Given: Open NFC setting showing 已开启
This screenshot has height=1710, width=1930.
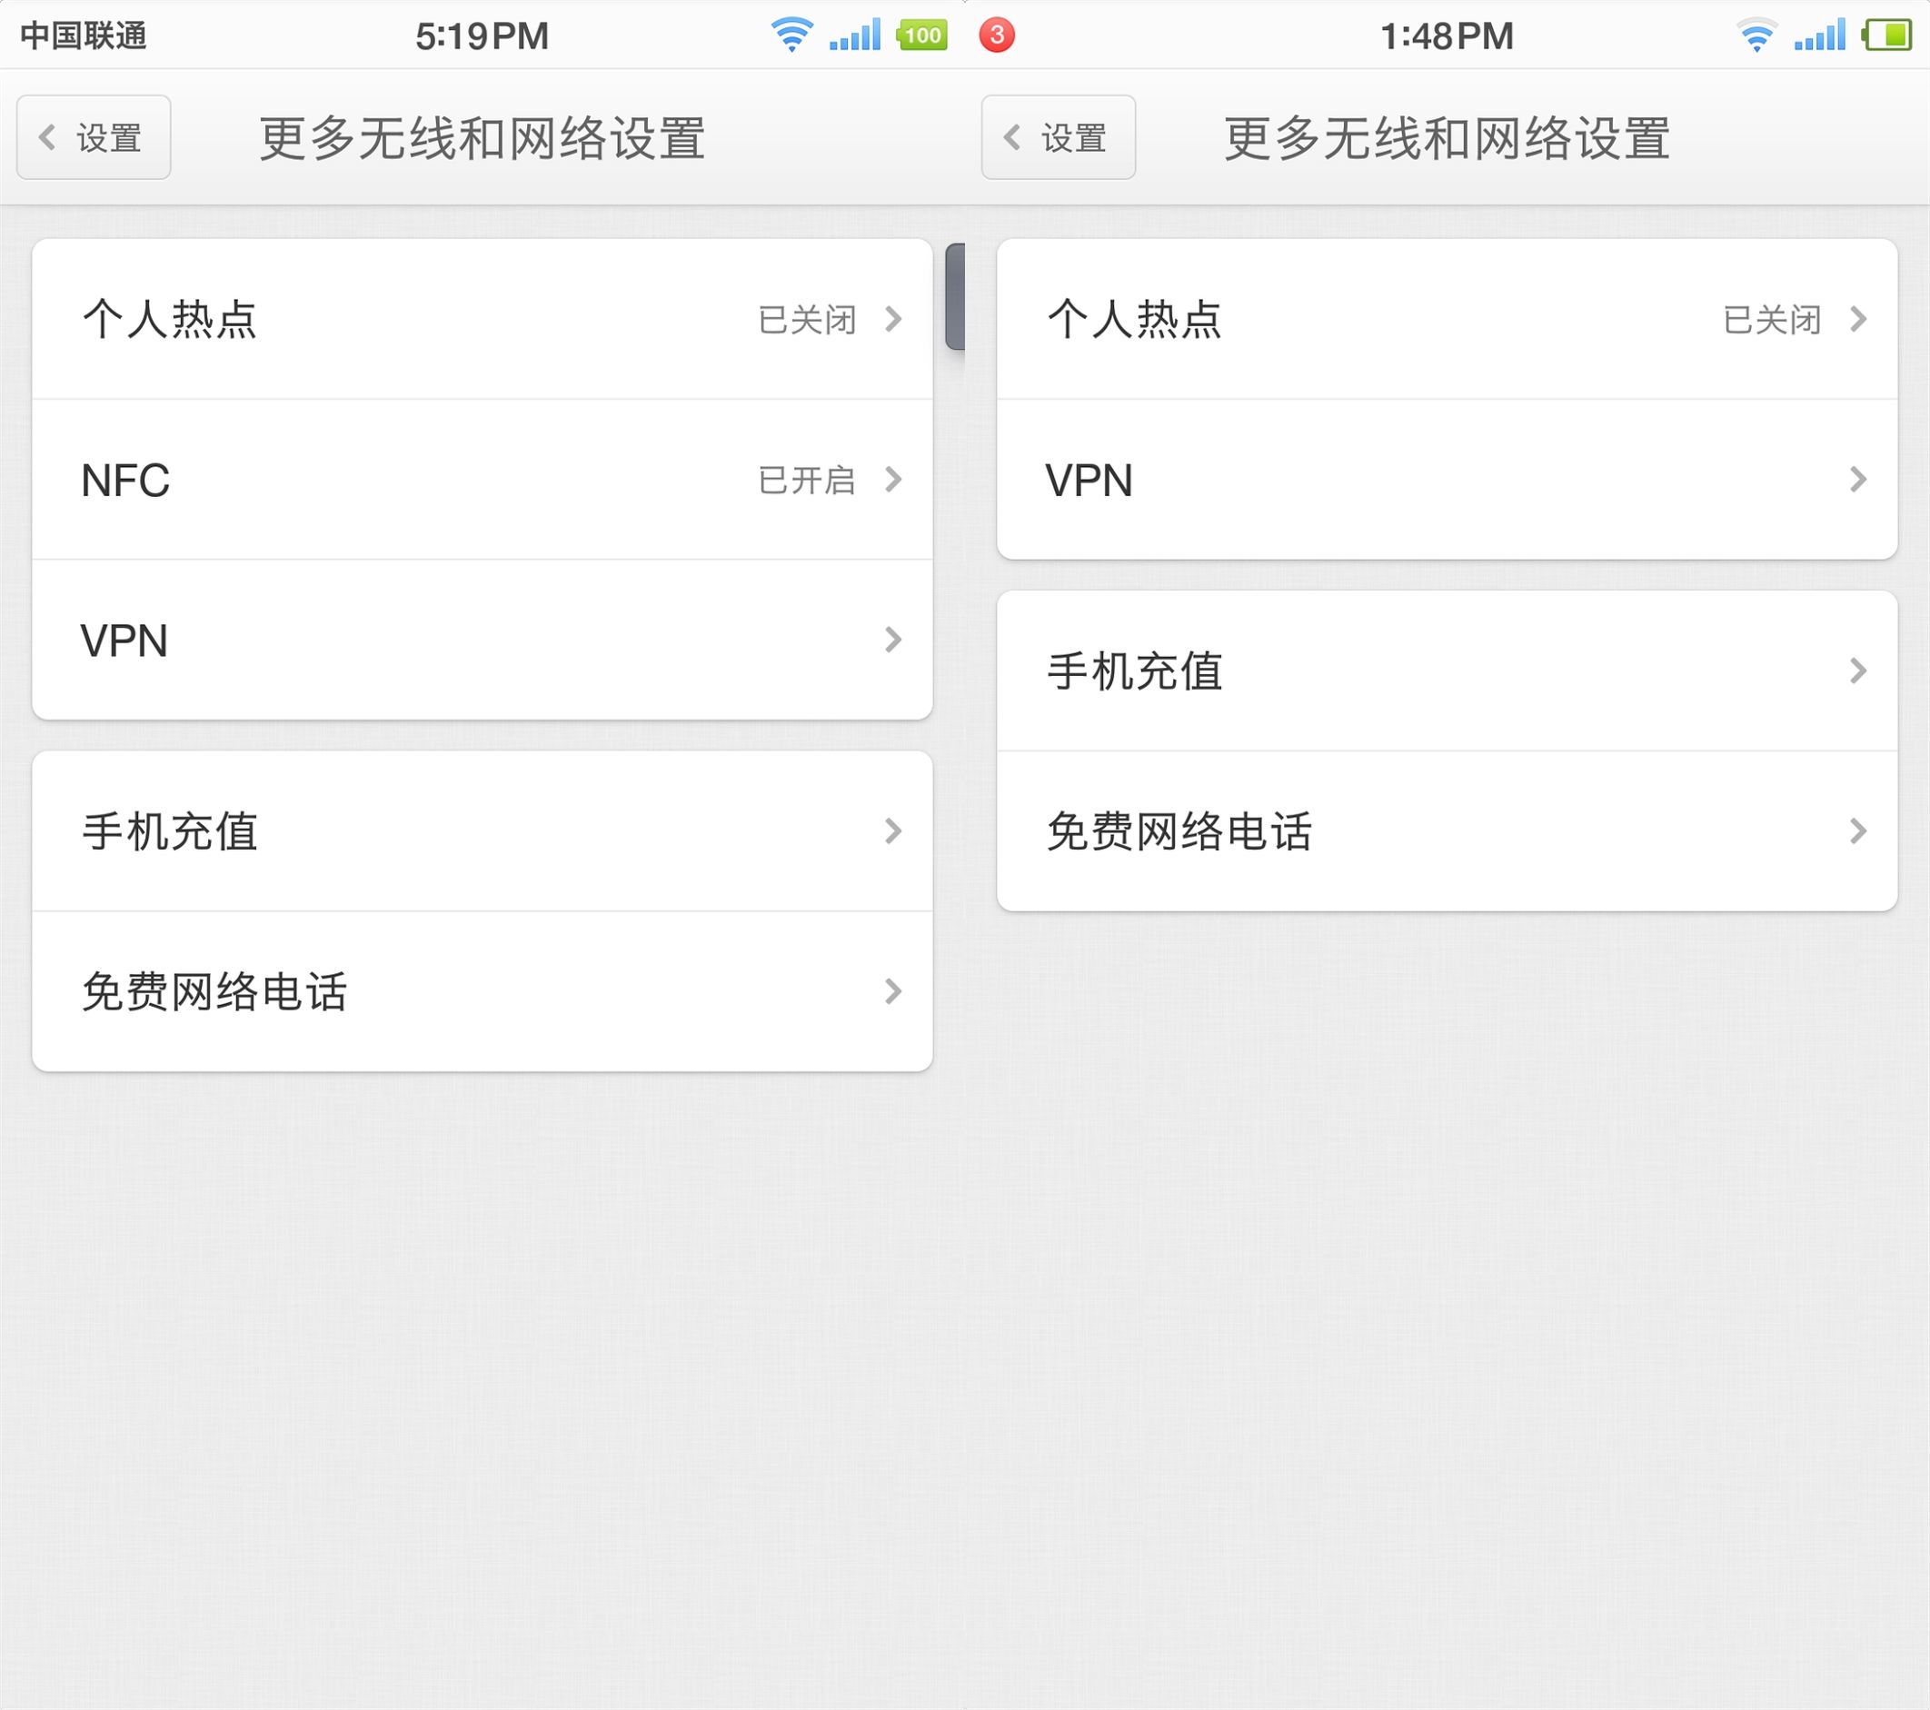Looking at the screenshot, I should coord(482,480).
